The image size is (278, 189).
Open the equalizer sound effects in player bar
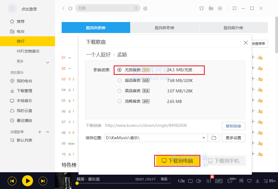208,181
